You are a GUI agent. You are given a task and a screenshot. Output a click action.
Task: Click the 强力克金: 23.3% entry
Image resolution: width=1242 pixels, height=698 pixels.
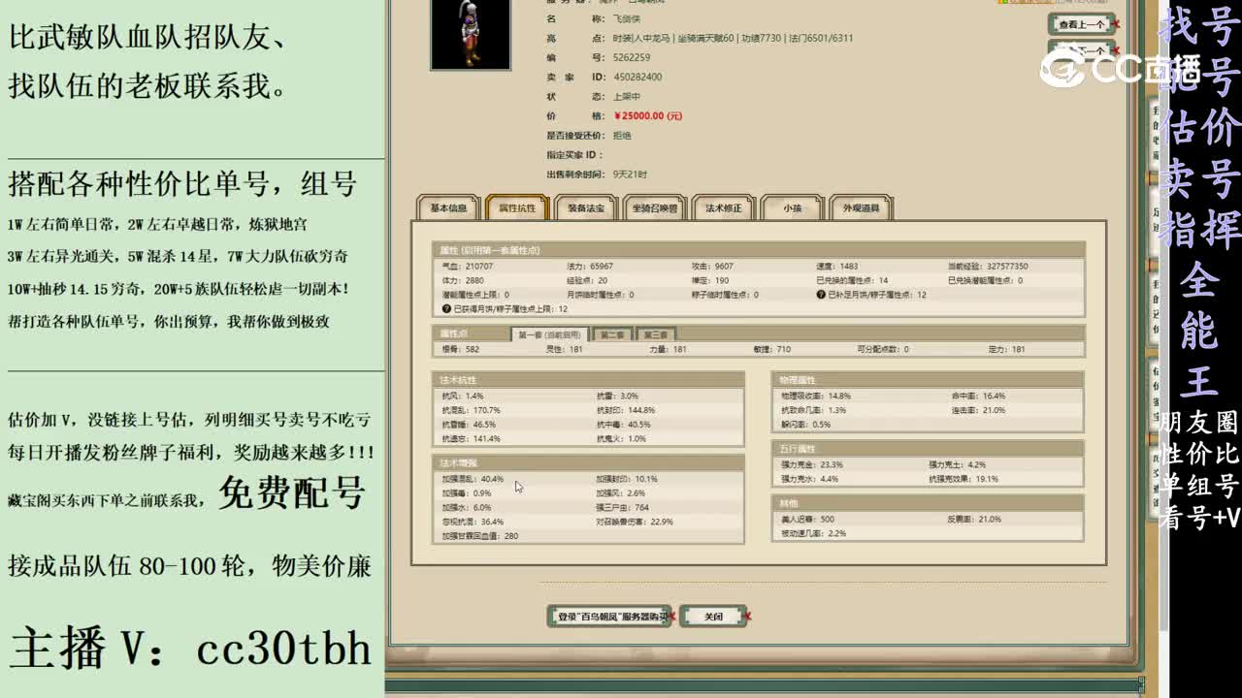[811, 464]
